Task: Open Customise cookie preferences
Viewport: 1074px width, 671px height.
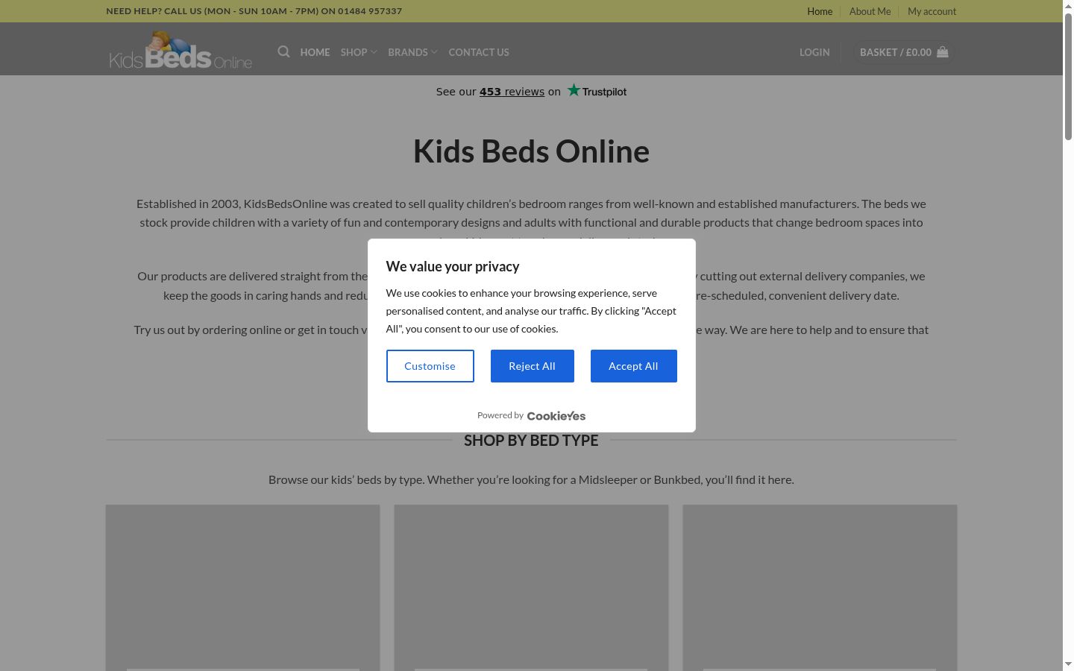Action: point(430,366)
